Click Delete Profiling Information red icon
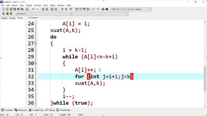Image resolution: width=207 pixels, height=116 pixels. pos(107,9)
